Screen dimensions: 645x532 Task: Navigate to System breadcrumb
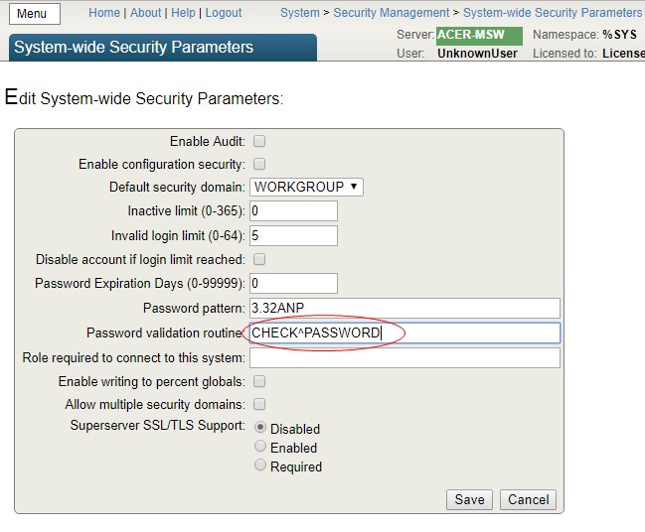(x=299, y=13)
